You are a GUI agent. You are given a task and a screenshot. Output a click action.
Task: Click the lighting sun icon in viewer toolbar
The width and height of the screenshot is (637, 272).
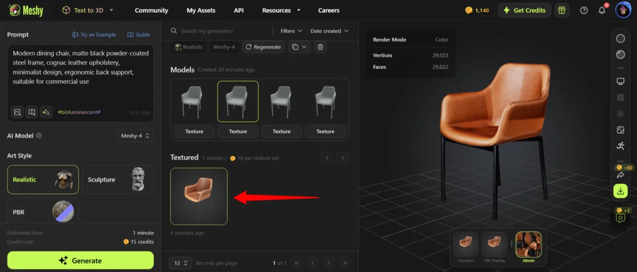pos(620,114)
